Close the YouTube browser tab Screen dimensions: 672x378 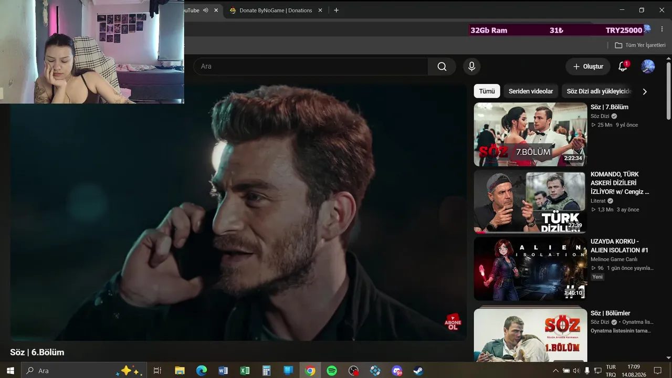216,10
